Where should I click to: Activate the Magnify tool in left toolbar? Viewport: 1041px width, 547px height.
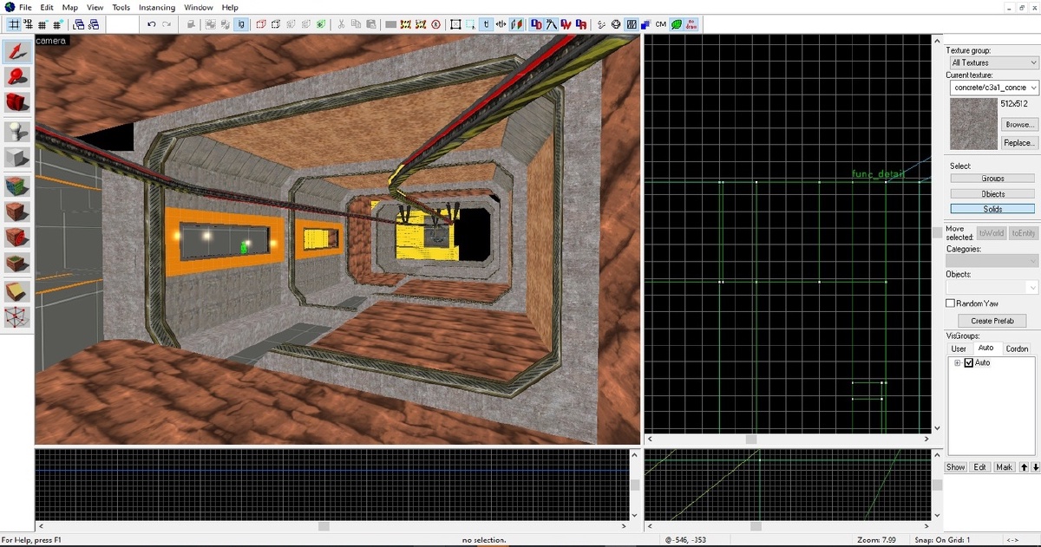pos(17,77)
